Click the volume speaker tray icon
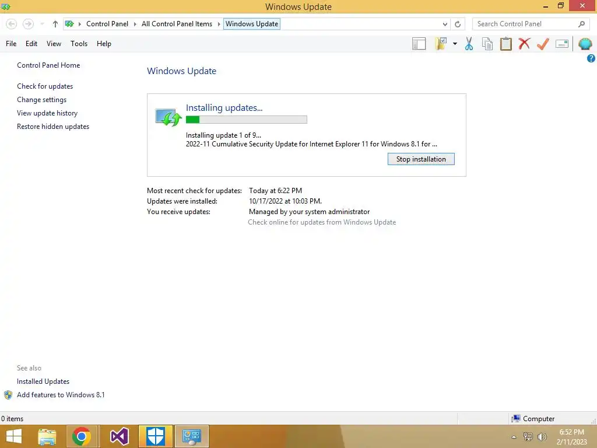597x448 pixels. 542,437
